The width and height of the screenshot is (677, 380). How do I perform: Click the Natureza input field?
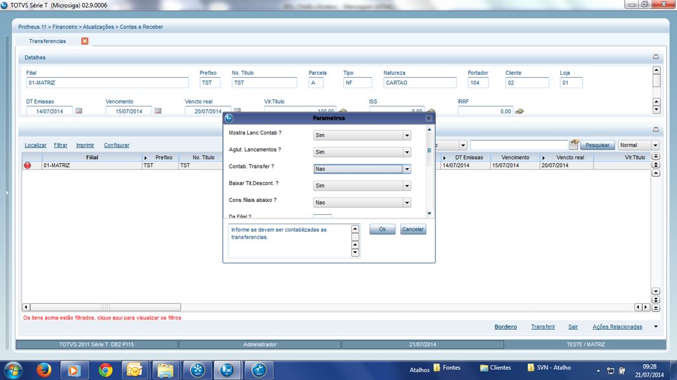point(419,83)
